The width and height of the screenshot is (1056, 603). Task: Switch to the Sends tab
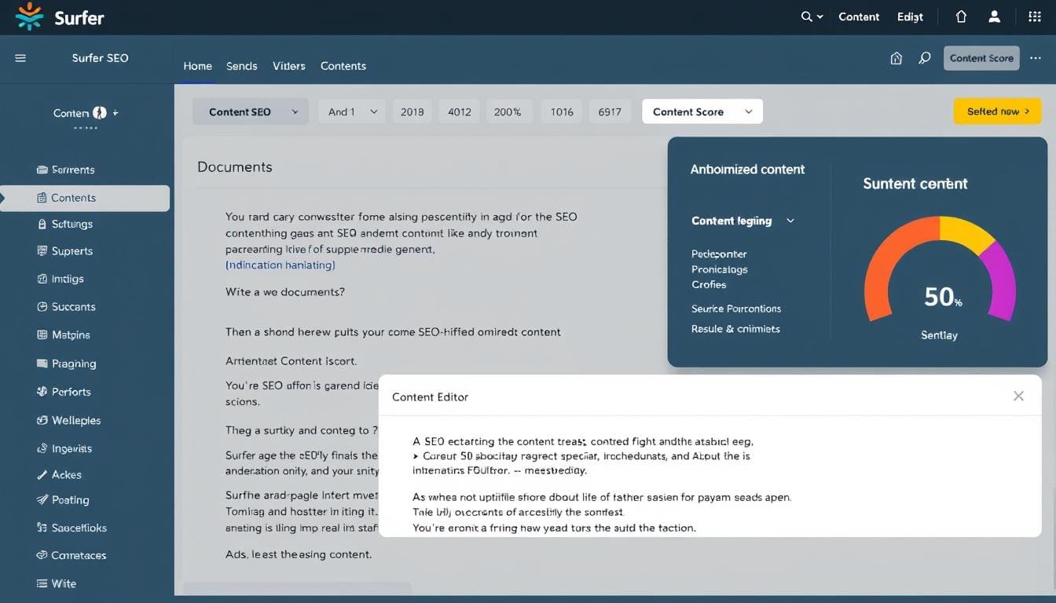(x=241, y=66)
